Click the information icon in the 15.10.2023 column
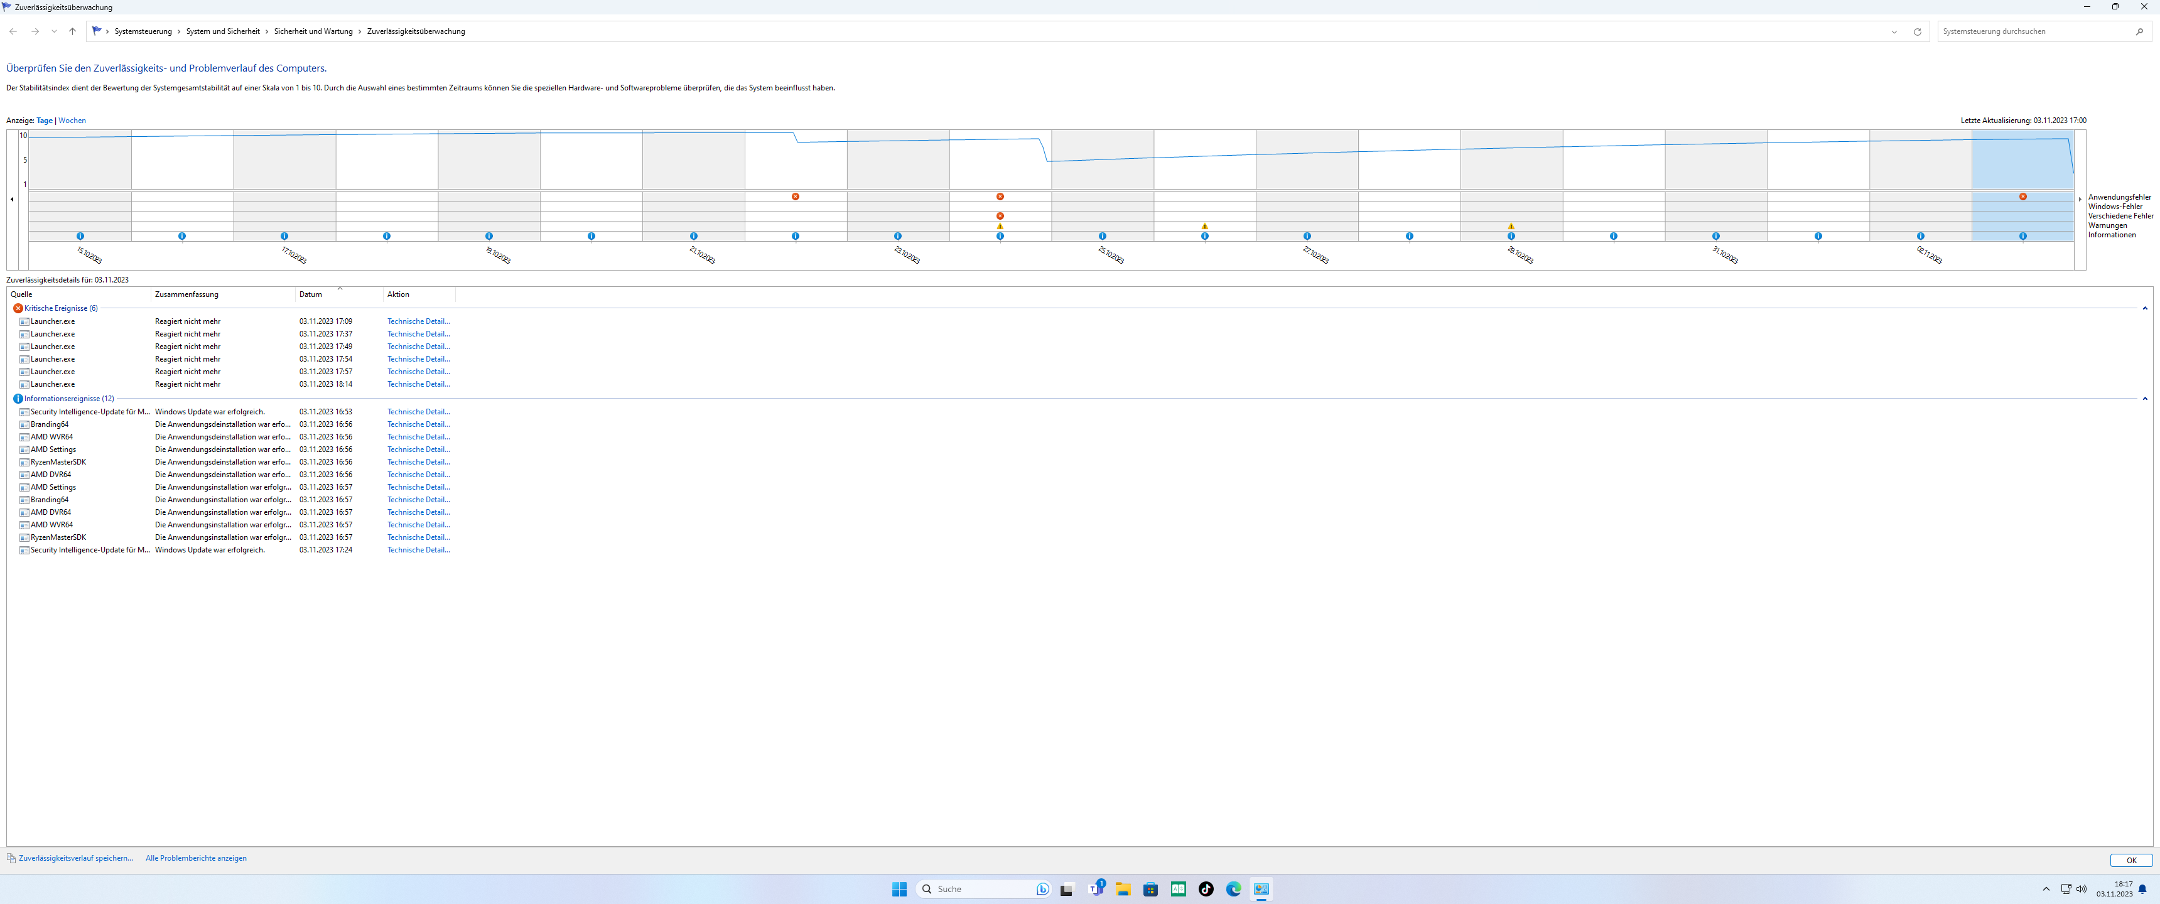This screenshot has width=2160, height=904. click(80, 237)
